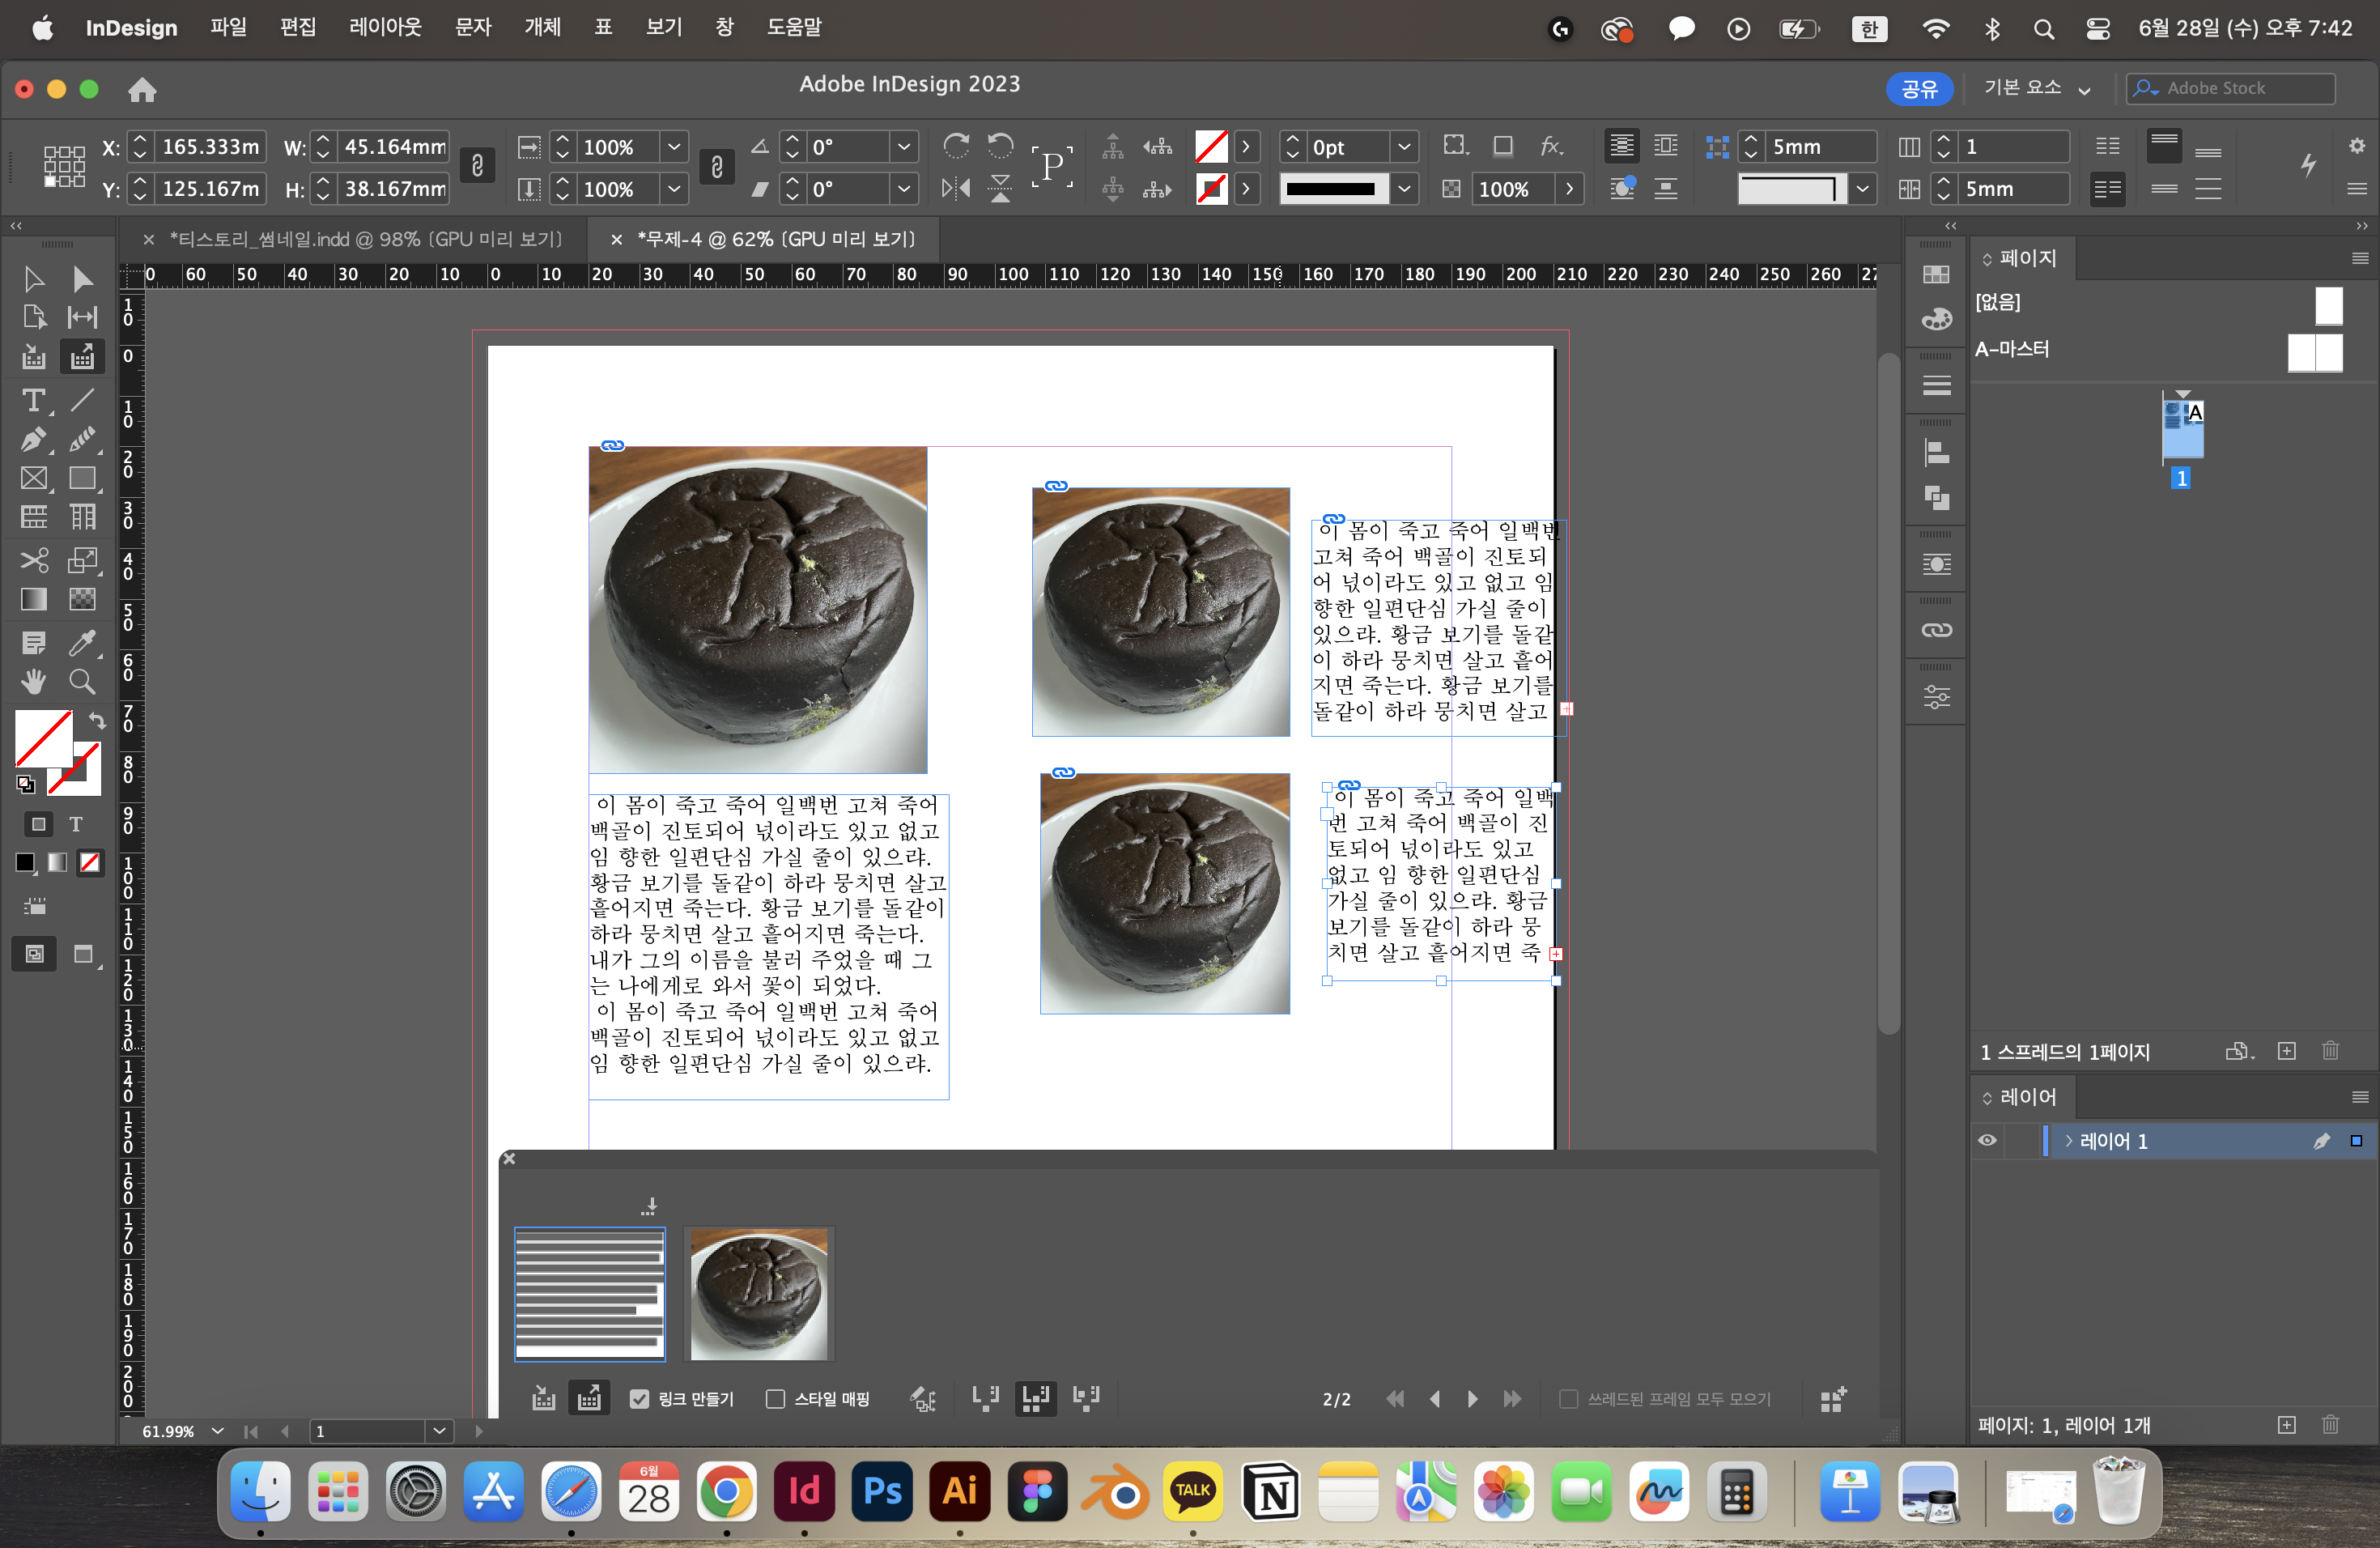Open the 기본 요소 workspace dropdown
Viewport: 2380px width, 1548px height.
coord(2037,88)
